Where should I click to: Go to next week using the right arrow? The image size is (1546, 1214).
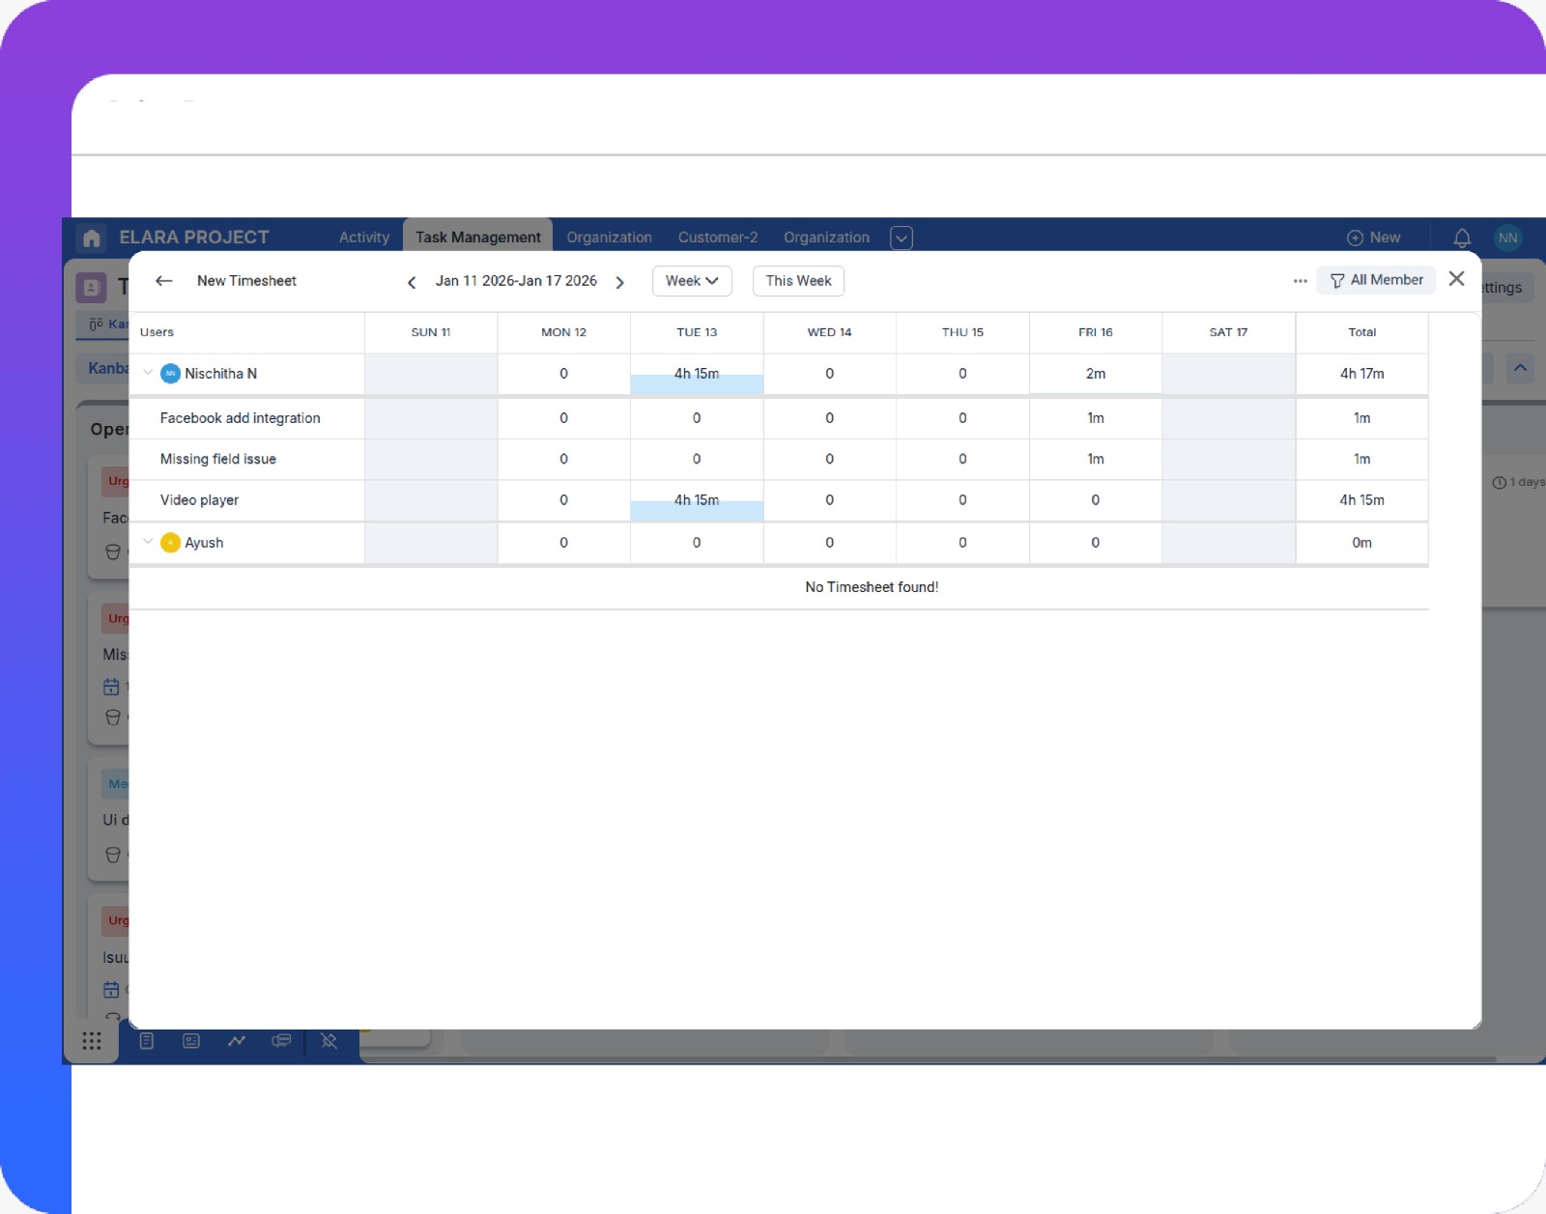(620, 281)
